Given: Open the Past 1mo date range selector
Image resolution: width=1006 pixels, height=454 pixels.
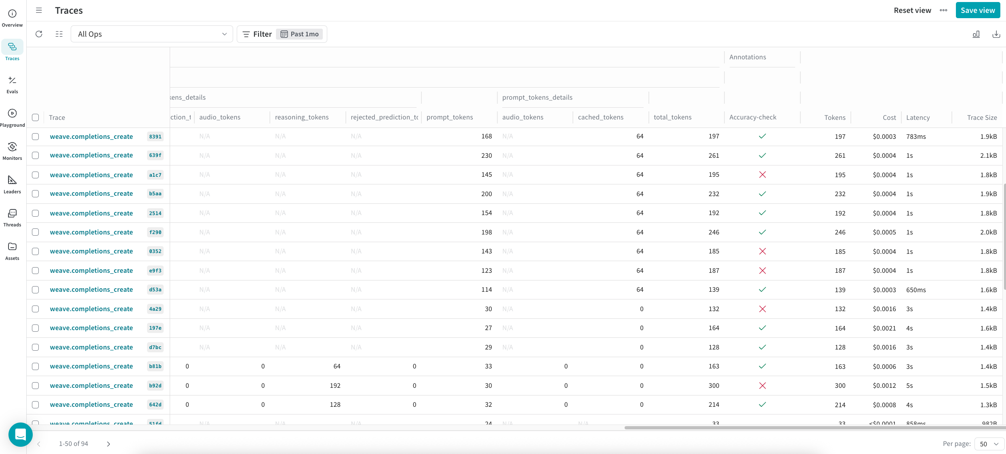Looking at the screenshot, I should [299, 34].
